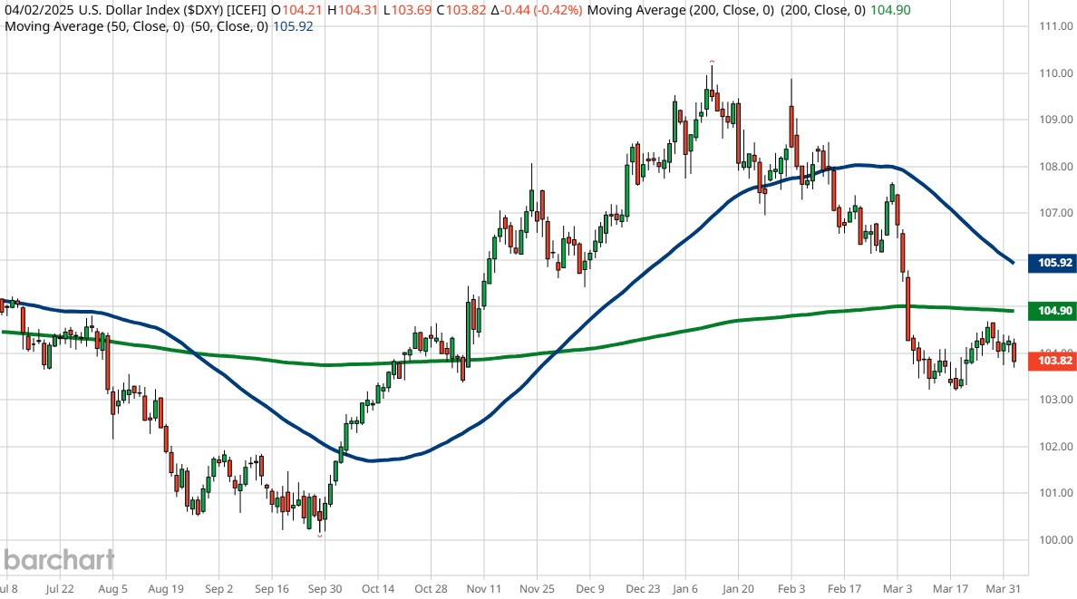The image size is (1077, 599).
Task: Click the Jan 20 date axis label
Action: [x=738, y=589]
